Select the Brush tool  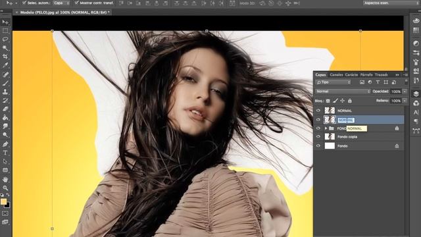pyautogui.click(x=5, y=84)
